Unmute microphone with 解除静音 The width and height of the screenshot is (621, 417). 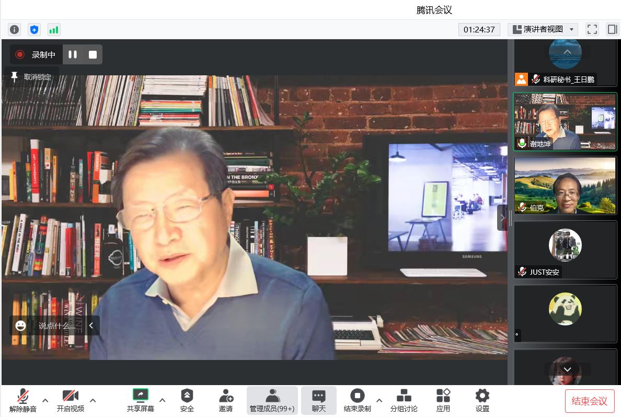[23, 401]
